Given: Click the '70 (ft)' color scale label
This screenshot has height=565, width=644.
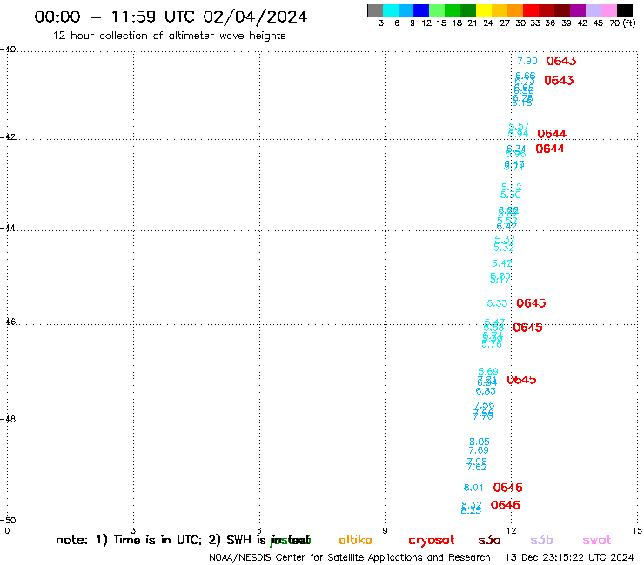Looking at the screenshot, I should coord(622,23).
